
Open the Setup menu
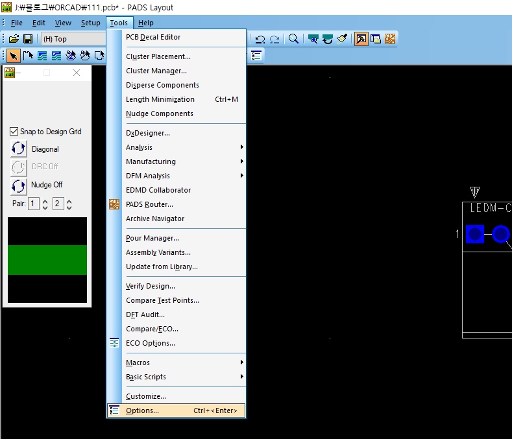click(90, 23)
